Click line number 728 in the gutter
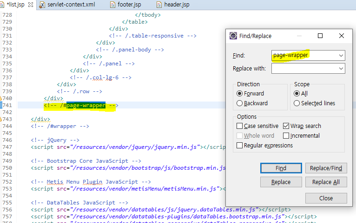Screen dimensions: 356x223 click(7, 15)
